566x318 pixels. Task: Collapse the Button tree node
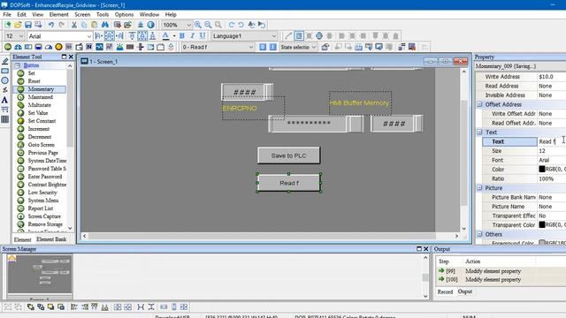click(18, 65)
